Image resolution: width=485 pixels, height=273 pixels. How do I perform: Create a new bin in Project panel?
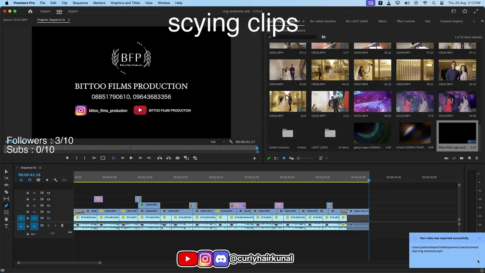point(462,158)
